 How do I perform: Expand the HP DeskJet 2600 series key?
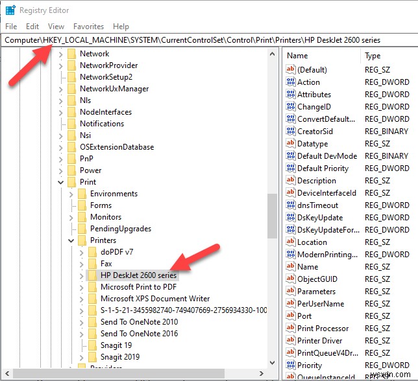(82, 276)
